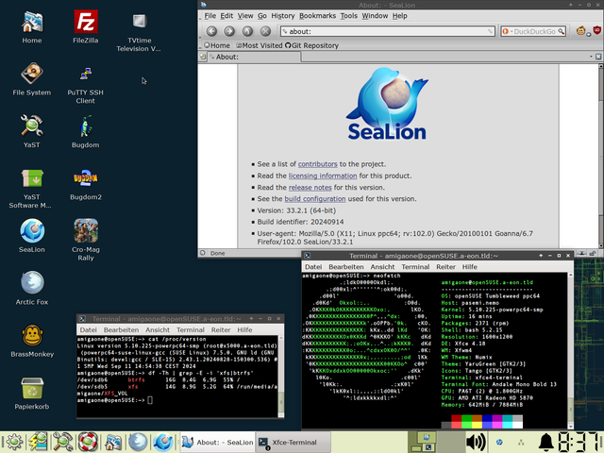
Task: Follow the contributors link
Action: click(317, 164)
